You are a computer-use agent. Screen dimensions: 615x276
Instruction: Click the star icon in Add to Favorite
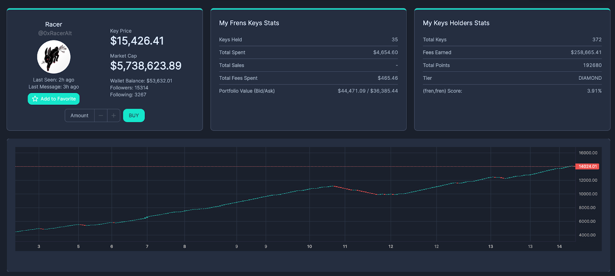(x=35, y=99)
